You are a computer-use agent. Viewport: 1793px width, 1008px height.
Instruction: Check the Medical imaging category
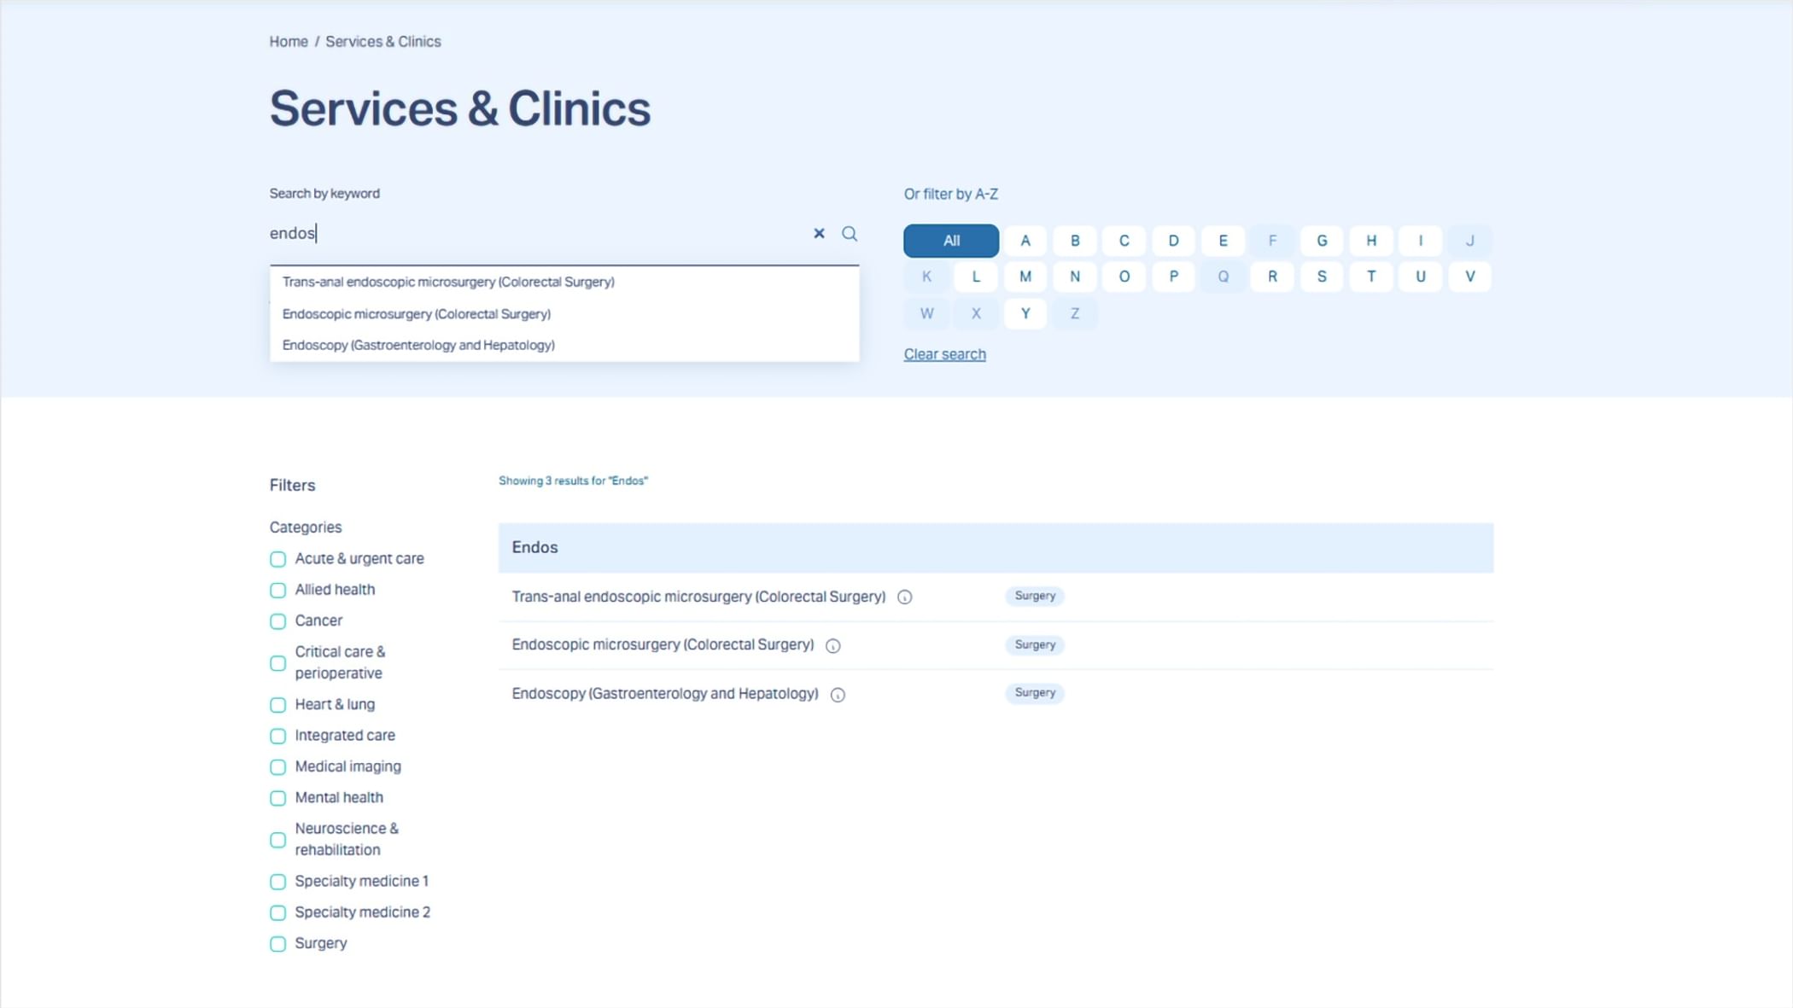click(277, 766)
